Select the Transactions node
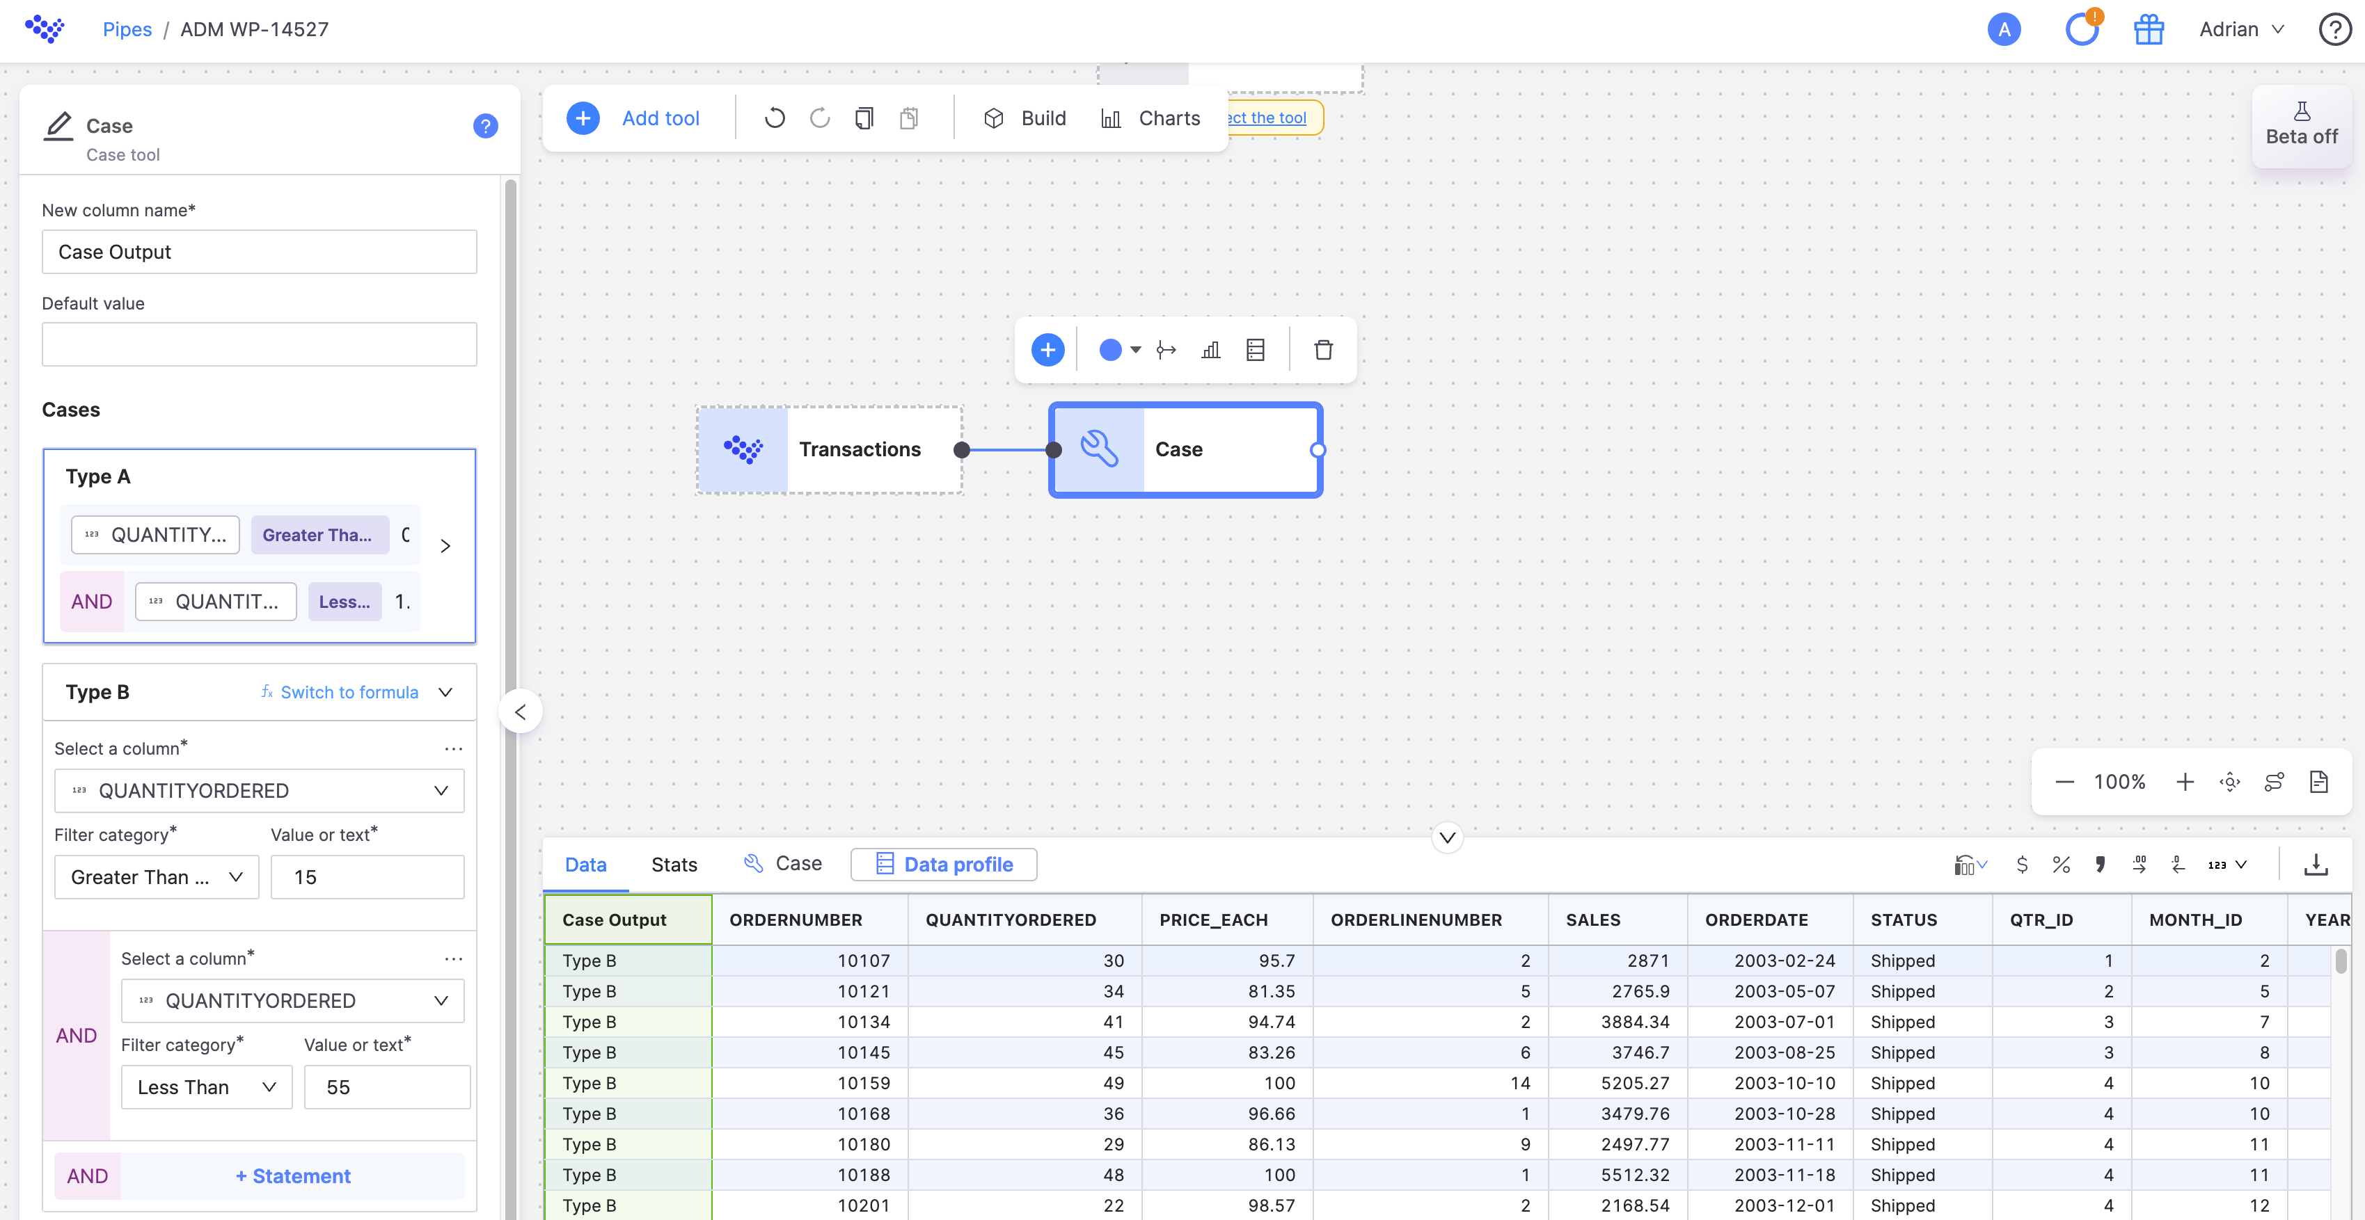This screenshot has height=1220, width=2365. point(830,449)
